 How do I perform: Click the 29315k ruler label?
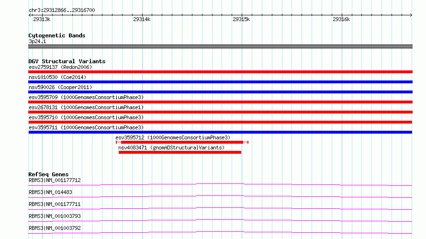coord(241,19)
